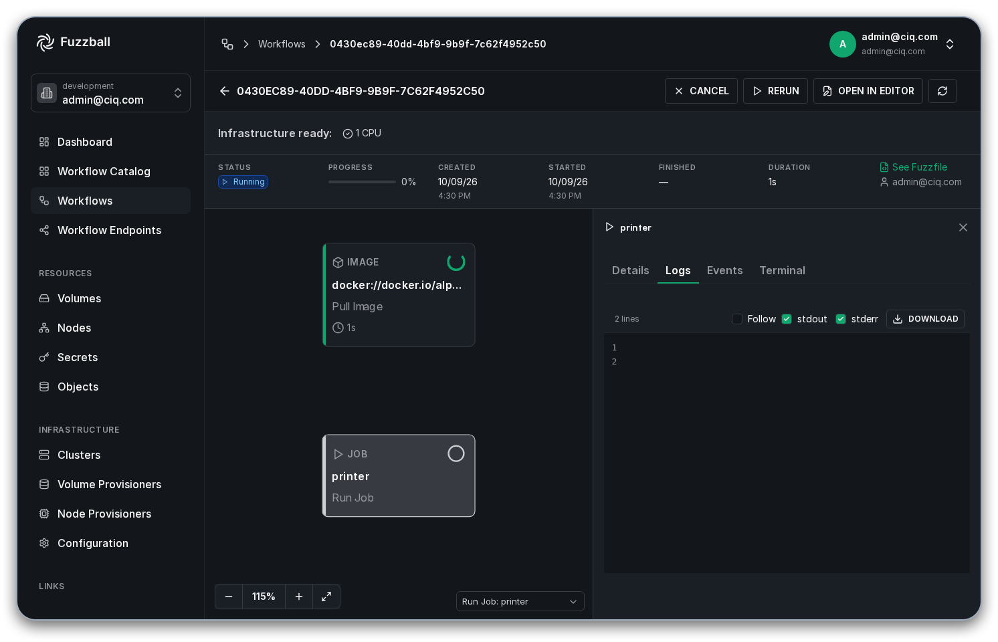This screenshot has height=642, width=998.
Task: Click the 115% zoom level value
Action: click(264, 597)
